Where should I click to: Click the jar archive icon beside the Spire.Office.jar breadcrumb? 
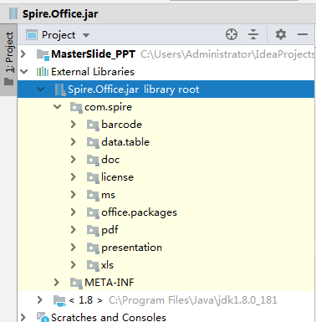click(x=13, y=13)
